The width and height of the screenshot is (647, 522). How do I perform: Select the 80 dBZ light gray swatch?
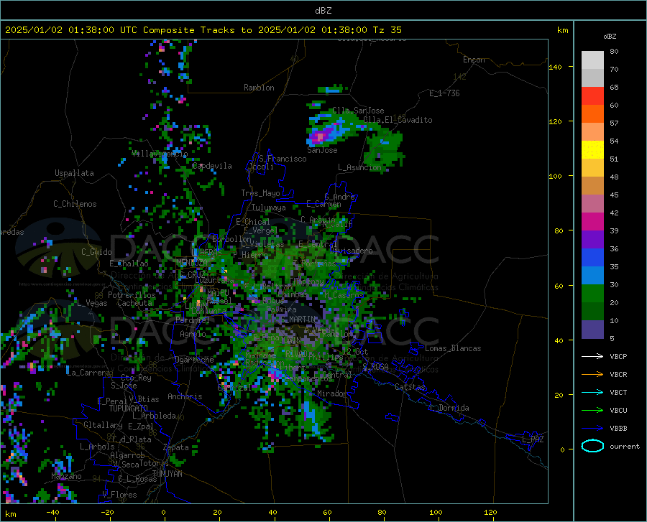592,60
